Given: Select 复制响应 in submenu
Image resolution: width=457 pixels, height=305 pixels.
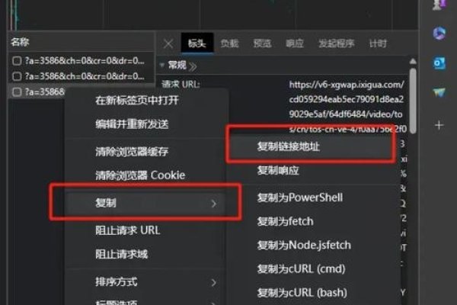Looking at the screenshot, I should 312,171.
